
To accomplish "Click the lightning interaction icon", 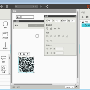I will [28, 54].
